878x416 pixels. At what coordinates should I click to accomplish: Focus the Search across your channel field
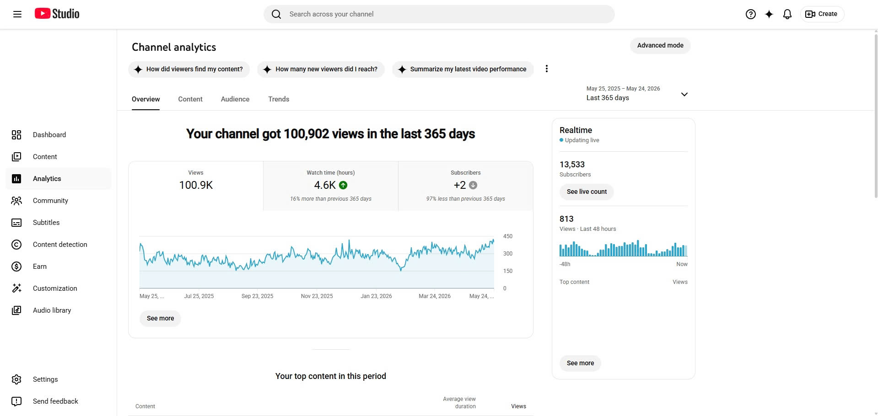pyautogui.click(x=439, y=14)
